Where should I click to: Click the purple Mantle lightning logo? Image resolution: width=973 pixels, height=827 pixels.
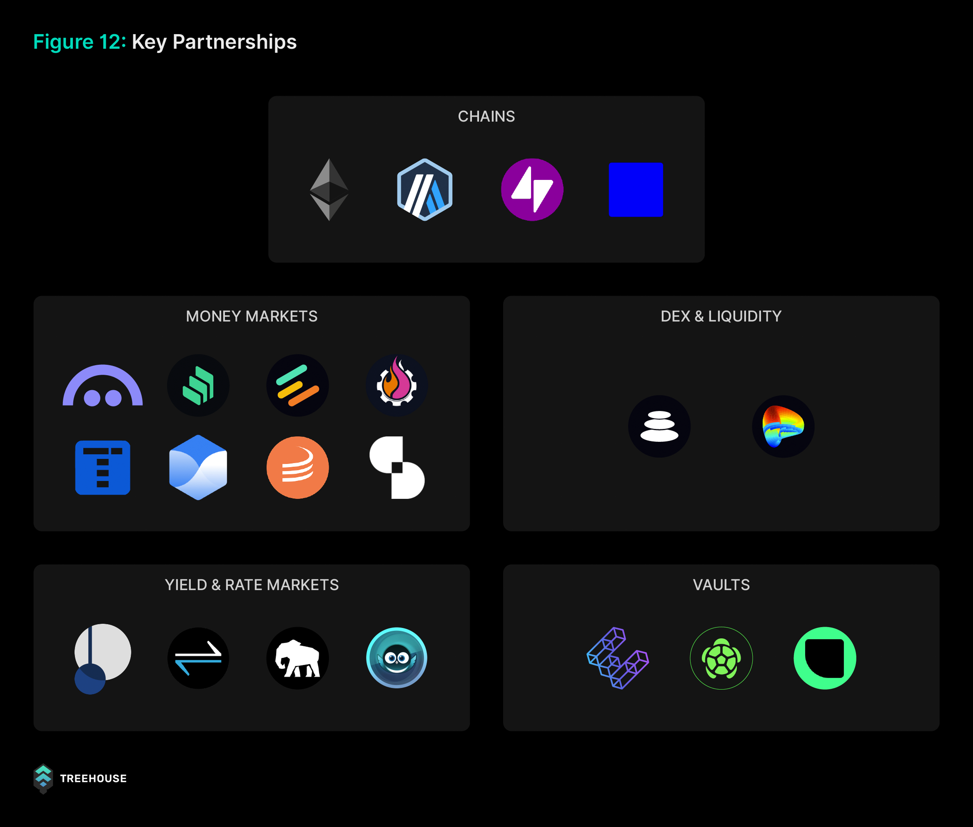(532, 189)
